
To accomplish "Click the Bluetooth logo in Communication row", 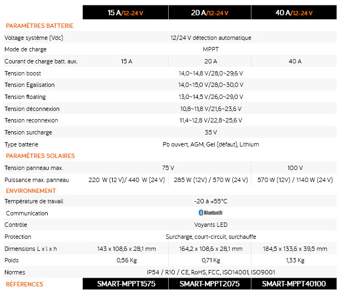I will [x=210, y=213].
